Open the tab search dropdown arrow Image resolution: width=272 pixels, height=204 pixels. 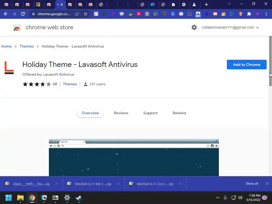point(229,4)
